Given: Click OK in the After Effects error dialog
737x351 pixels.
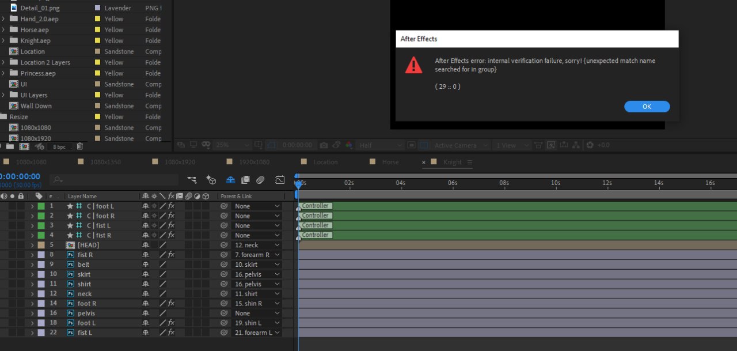Looking at the screenshot, I should coord(647,107).
